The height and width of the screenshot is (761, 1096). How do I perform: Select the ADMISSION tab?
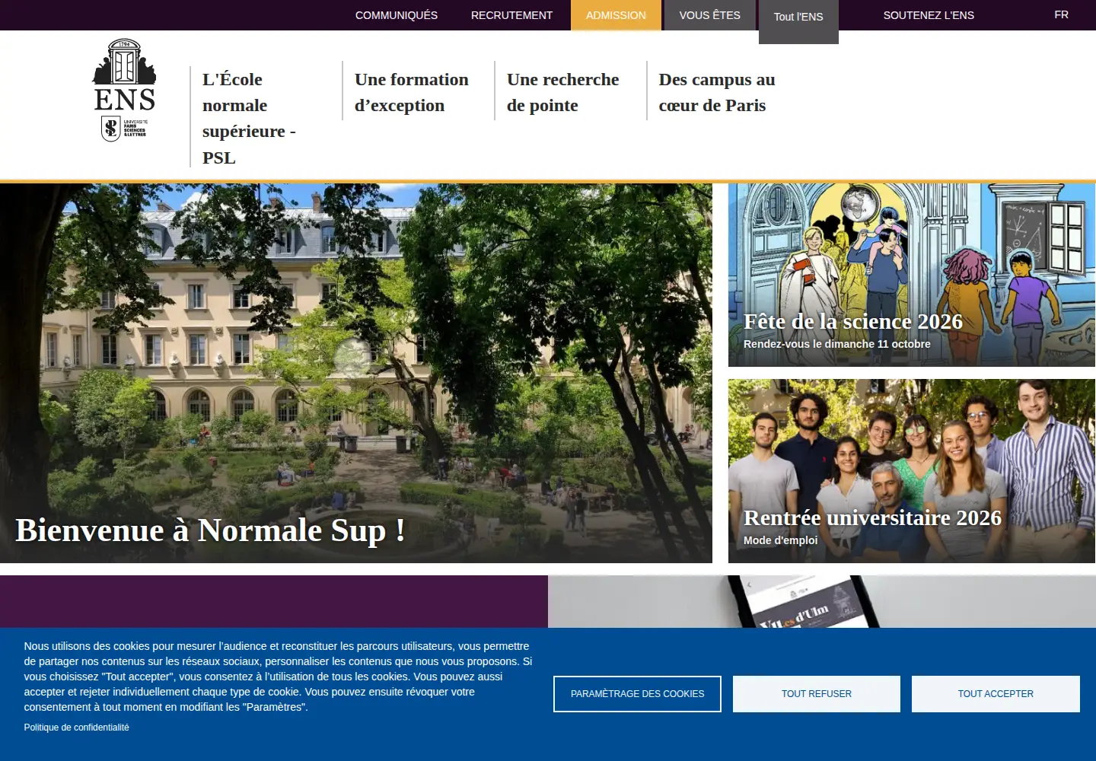coord(616,15)
